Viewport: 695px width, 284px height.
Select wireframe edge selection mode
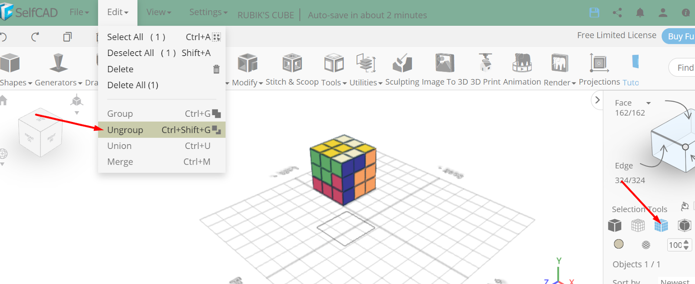click(x=638, y=225)
